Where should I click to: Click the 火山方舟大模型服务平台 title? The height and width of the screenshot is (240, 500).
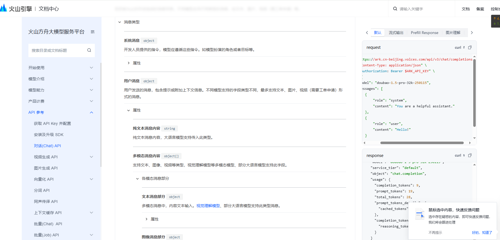56,32
